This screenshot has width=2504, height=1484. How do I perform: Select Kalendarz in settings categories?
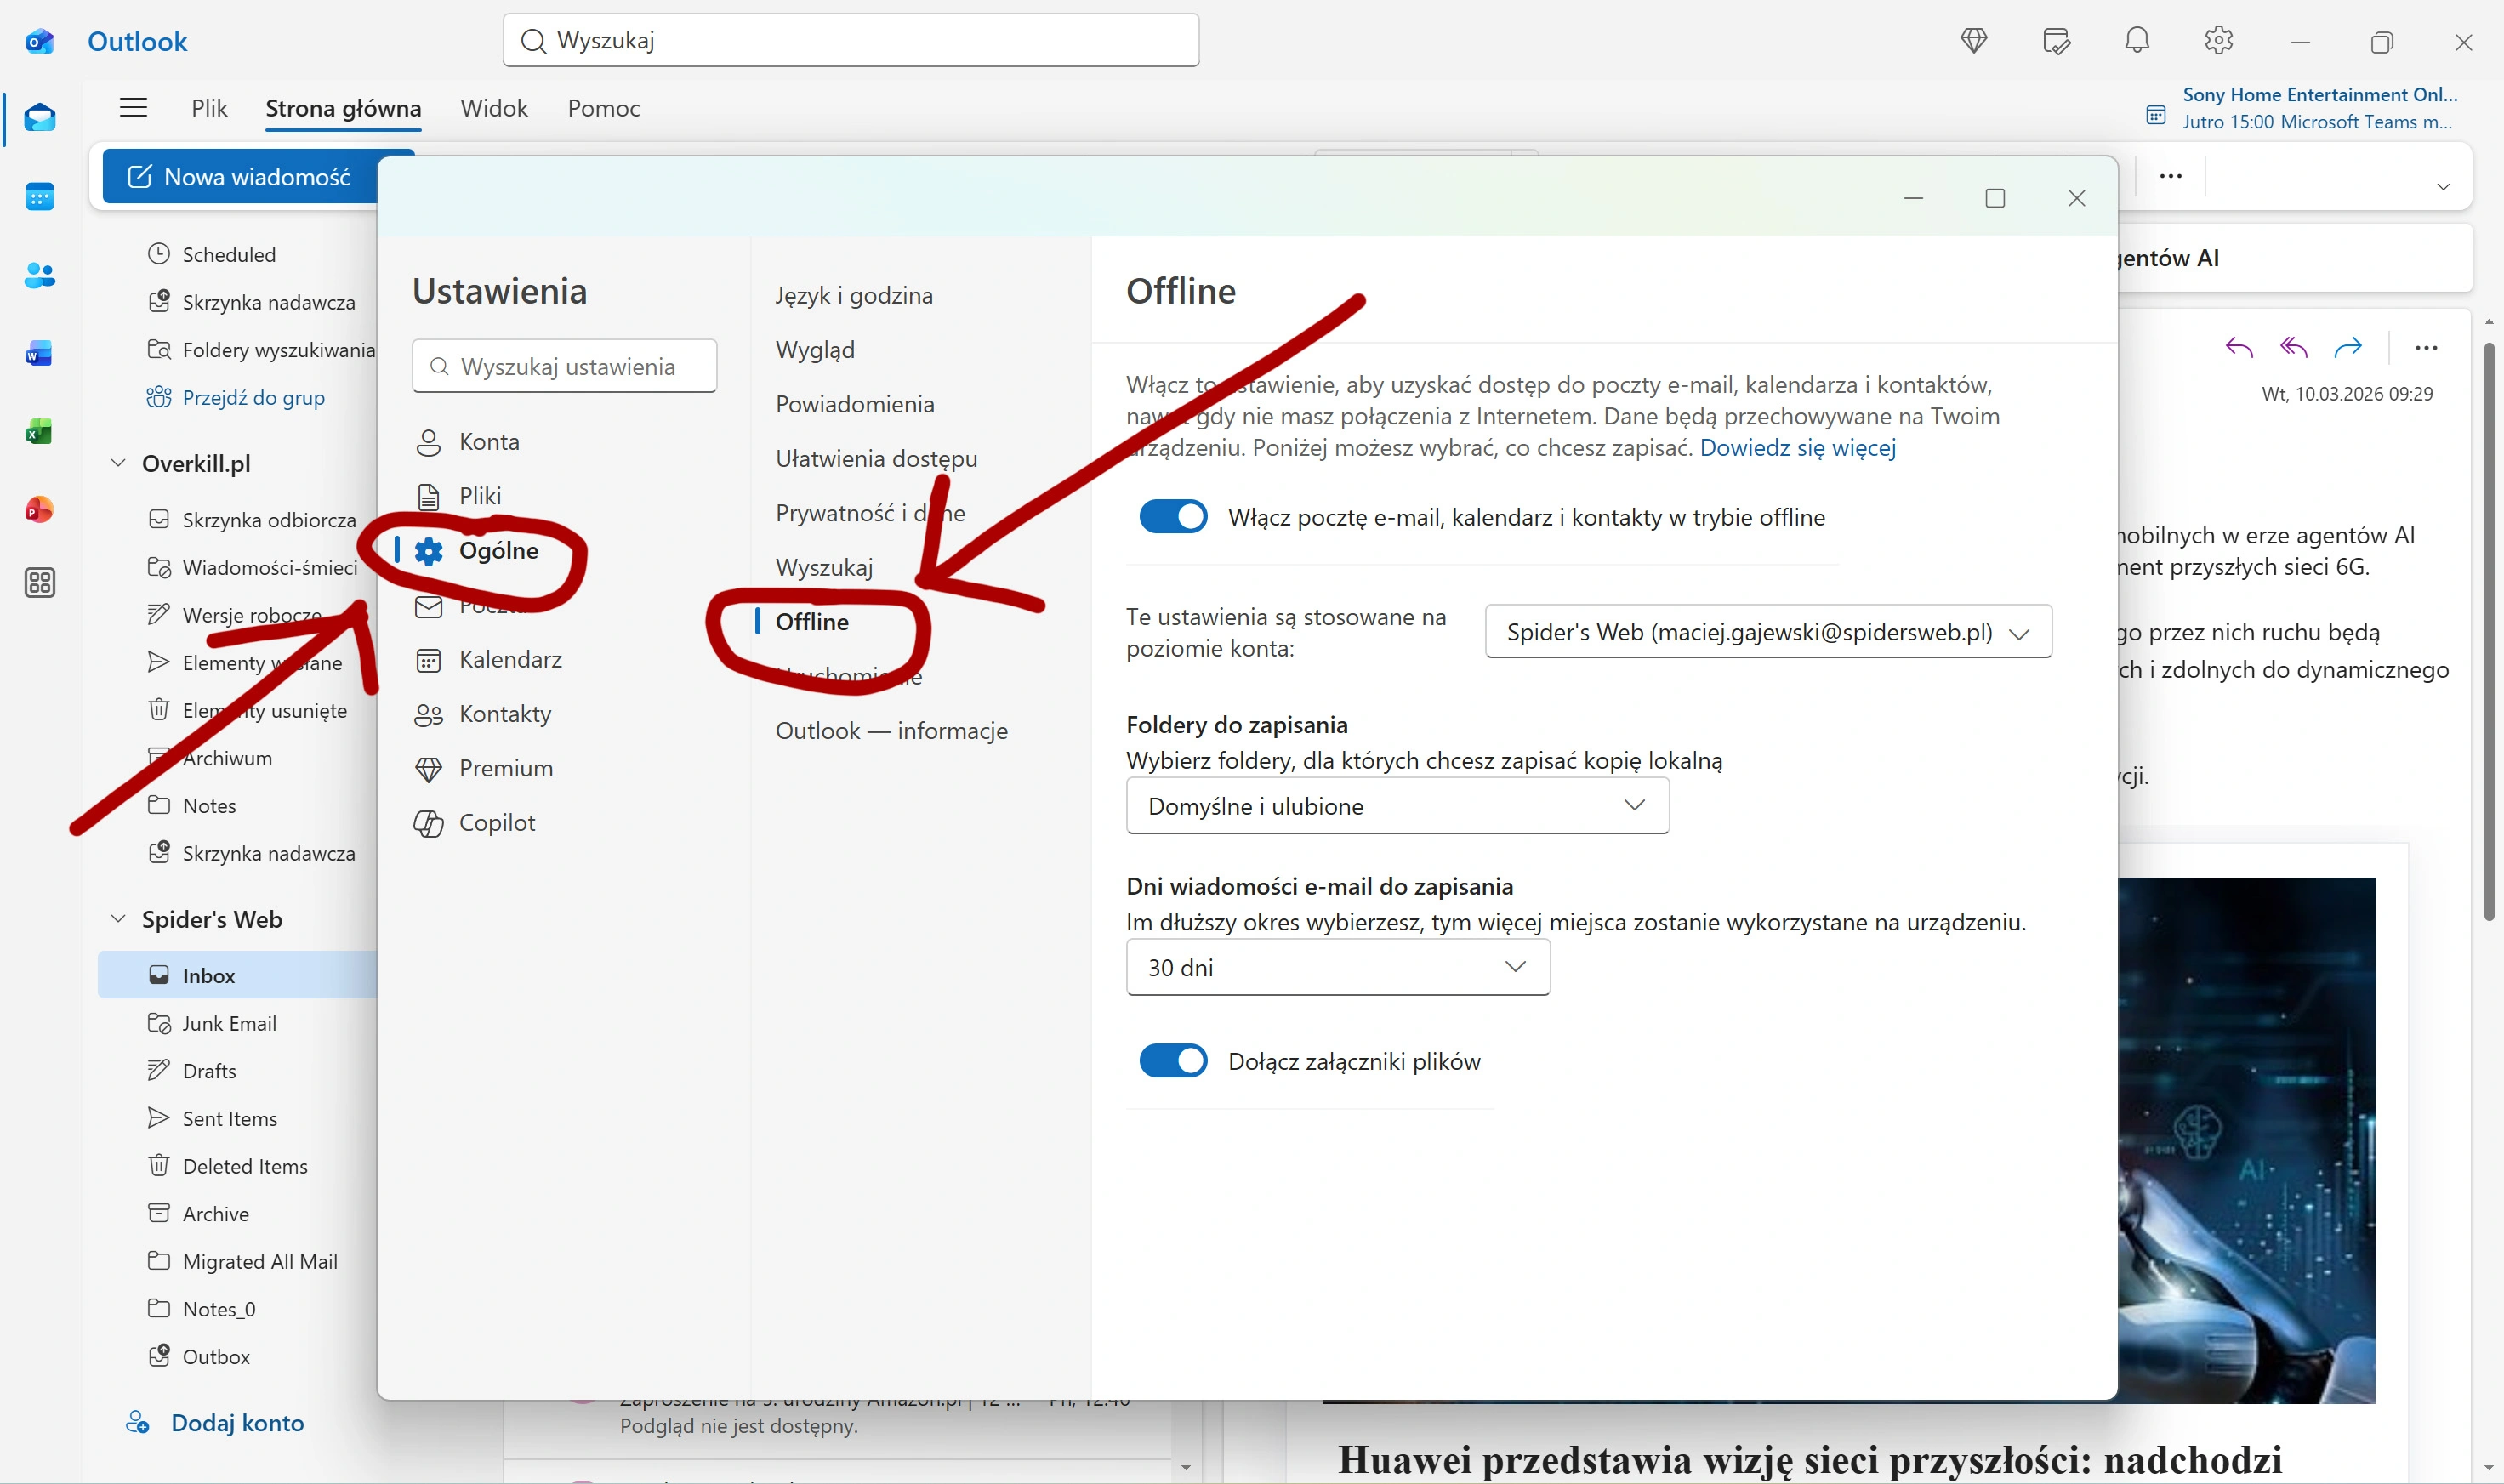[x=510, y=660]
